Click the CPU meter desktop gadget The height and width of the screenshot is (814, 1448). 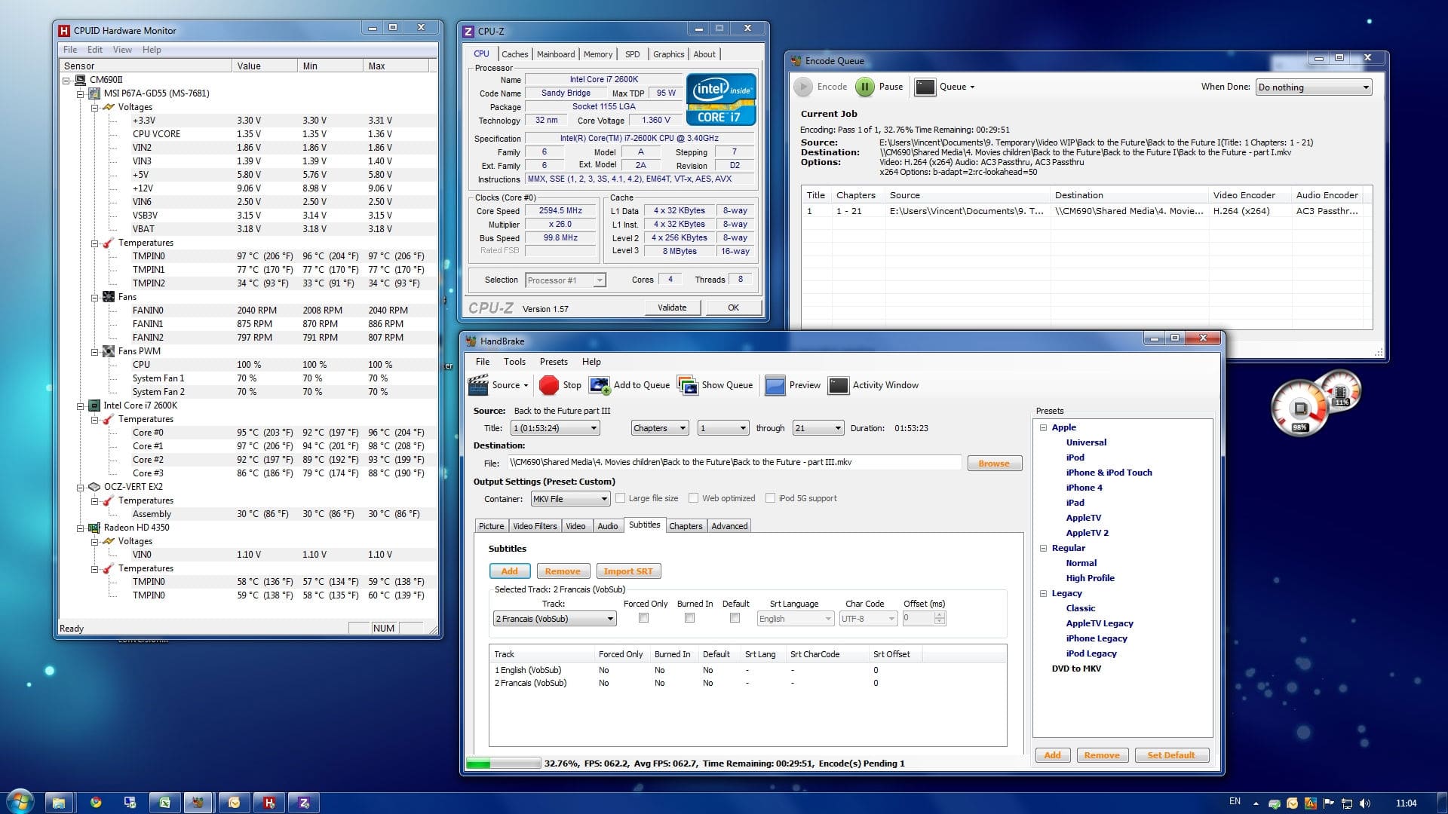tap(1300, 409)
